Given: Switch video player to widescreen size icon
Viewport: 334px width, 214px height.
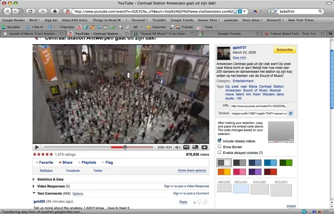Looking at the screenshot, I should pyautogui.click(x=195, y=147).
